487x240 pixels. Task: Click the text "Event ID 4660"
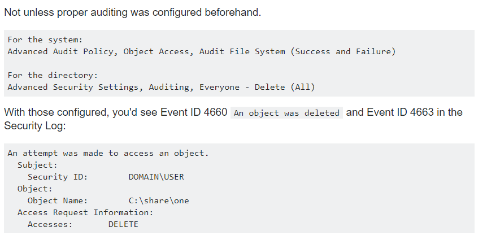[x=194, y=112]
